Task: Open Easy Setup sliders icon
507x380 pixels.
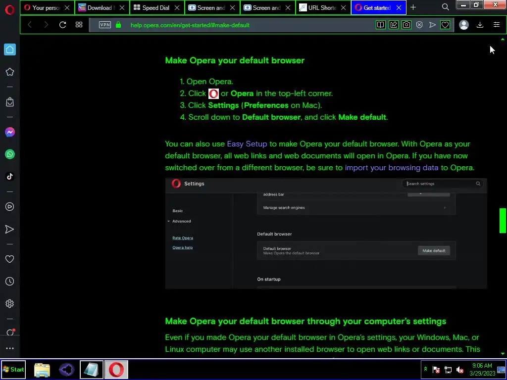Action: point(497,25)
